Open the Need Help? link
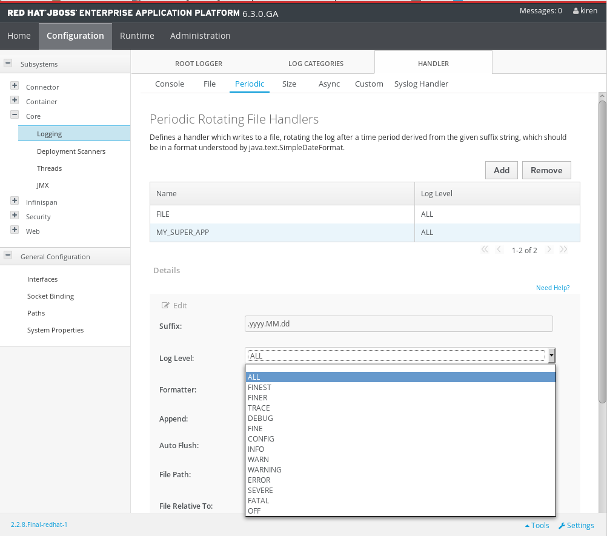 [x=552, y=288]
